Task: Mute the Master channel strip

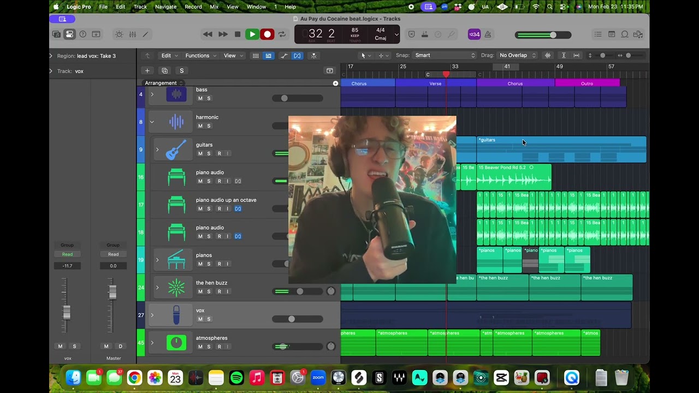Action: coord(106,346)
